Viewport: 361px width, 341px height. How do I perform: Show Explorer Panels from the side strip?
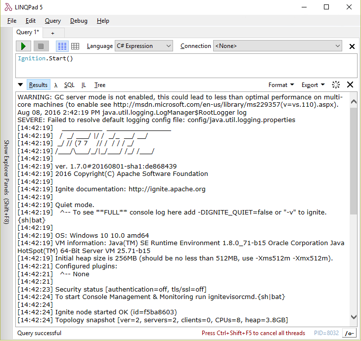coord(6,182)
